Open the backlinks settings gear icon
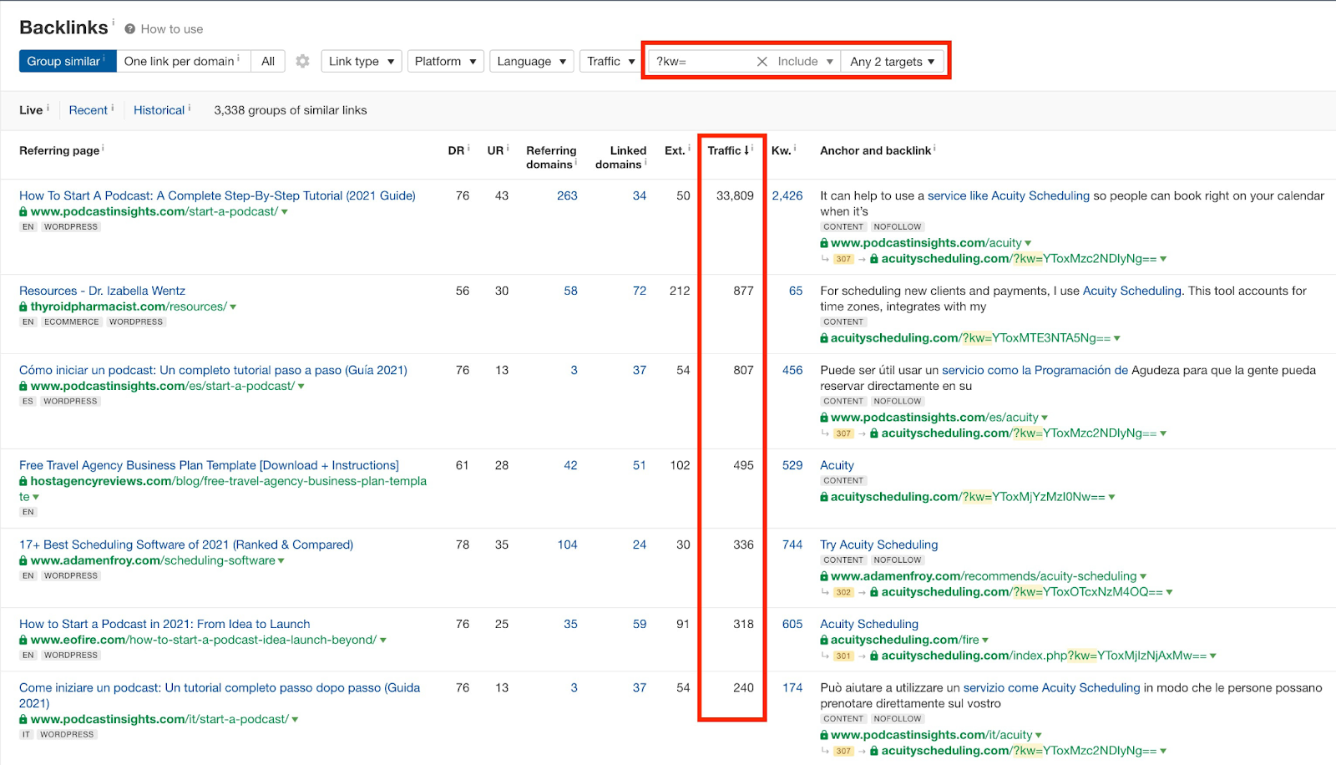The width and height of the screenshot is (1336, 765). pos(302,61)
